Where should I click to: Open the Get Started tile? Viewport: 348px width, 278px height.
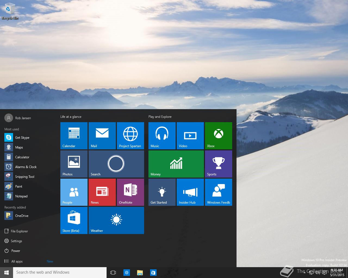(162, 192)
